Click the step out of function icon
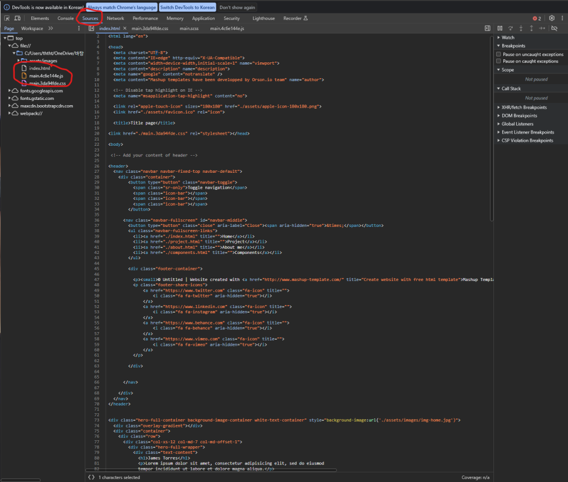The width and height of the screenshot is (568, 482). 532,28
